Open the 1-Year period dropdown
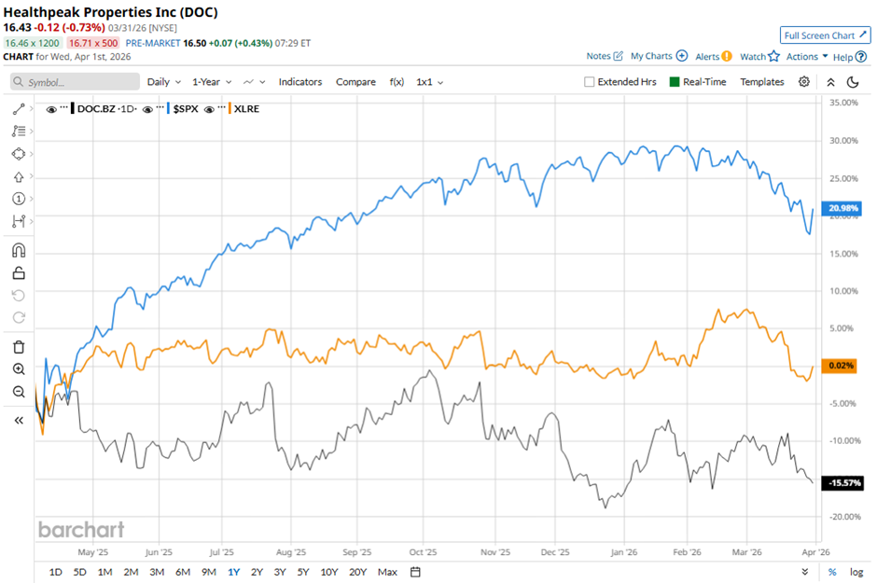The height and width of the screenshot is (583, 877). coord(212,82)
